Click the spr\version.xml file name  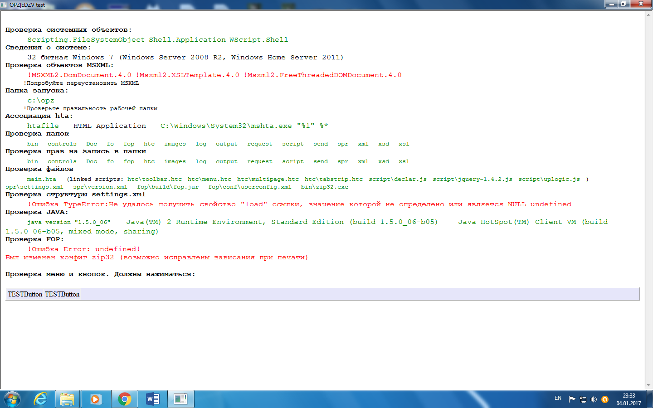tap(100, 187)
